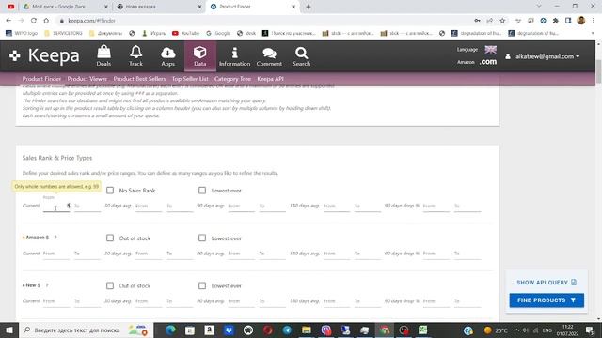Open the Comment speech bubbles icon
This screenshot has height=338, width=602.
point(269,56)
